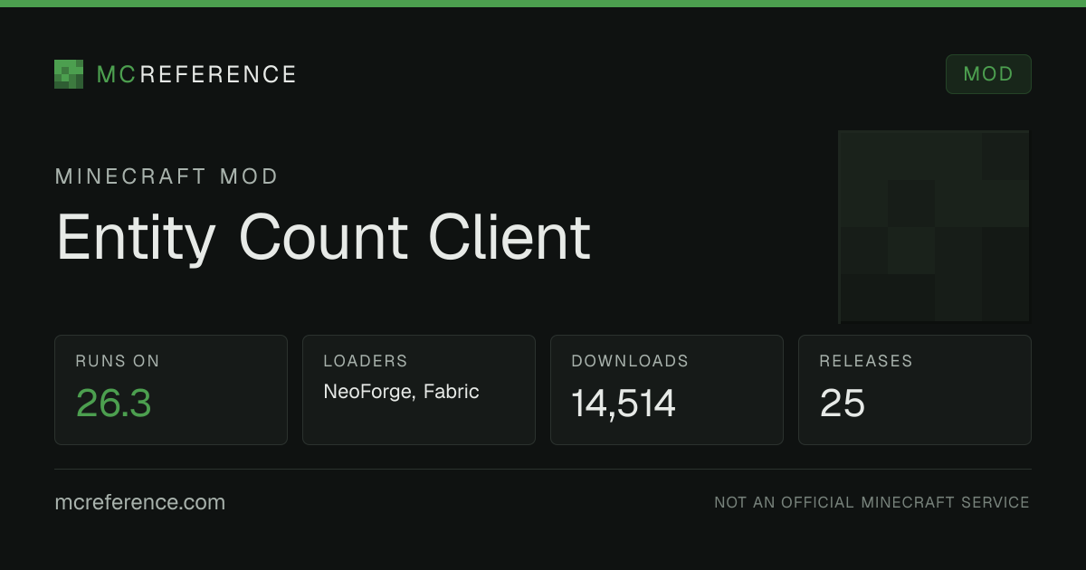The image size is (1086, 570).
Task: Click the LOADERS label
Action: [366, 361]
